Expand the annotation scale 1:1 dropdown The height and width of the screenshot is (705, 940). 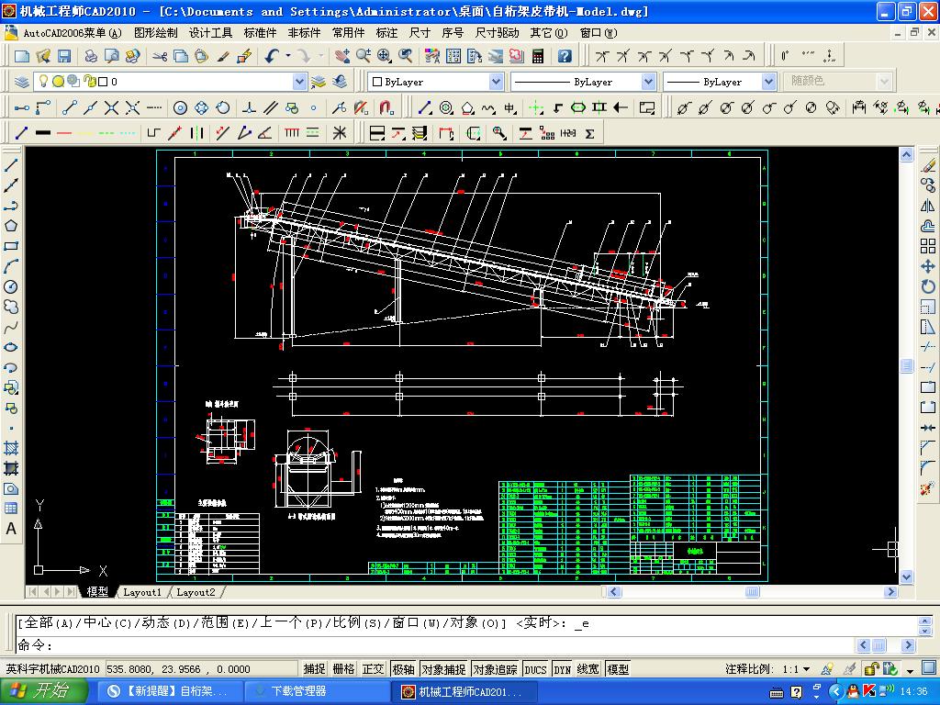click(x=806, y=669)
